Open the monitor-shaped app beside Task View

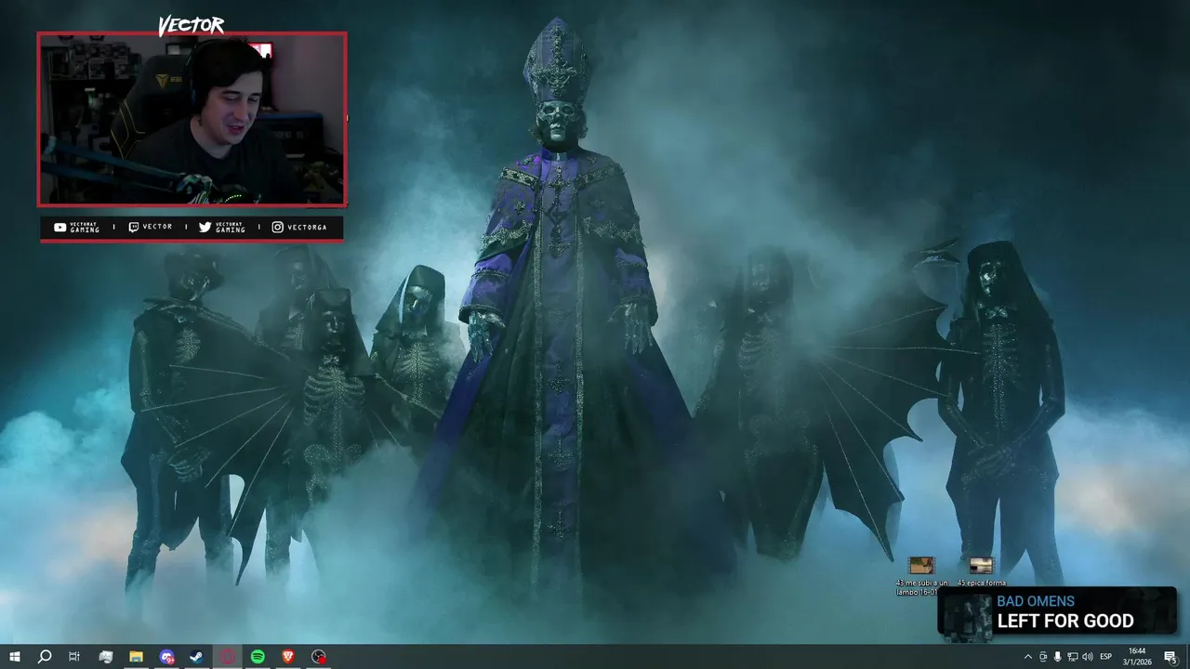105,657
